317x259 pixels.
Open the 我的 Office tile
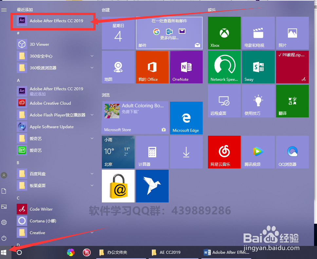[152, 67]
